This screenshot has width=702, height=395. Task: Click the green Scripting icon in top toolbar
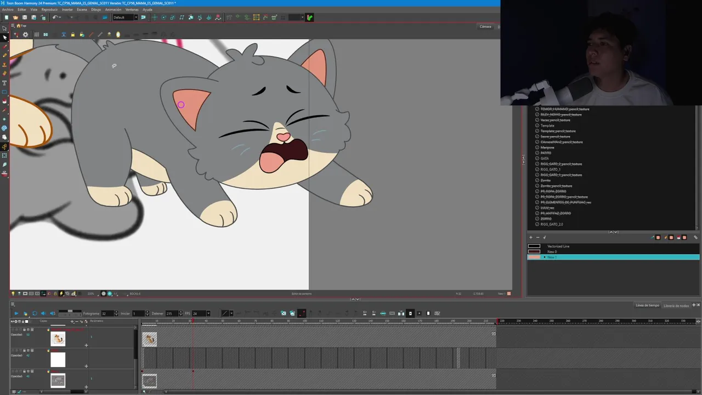click(x=310, y=18)
